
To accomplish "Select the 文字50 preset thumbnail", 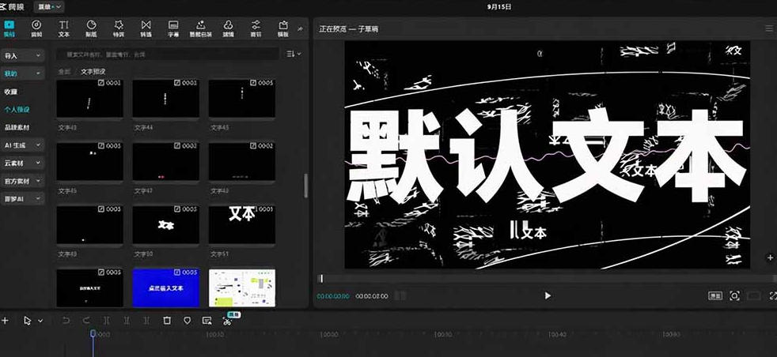I will 165,224.
